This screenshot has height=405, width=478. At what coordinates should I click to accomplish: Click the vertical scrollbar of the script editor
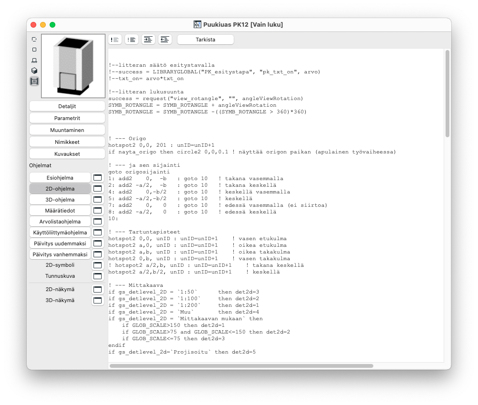(x=447, y=94)
